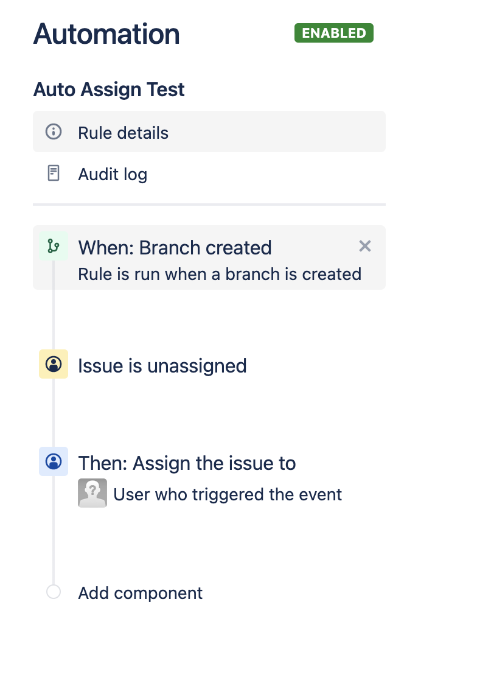Click the Rule is run when a branch is created description
The height and width of the screenshot is (700, 477).
point(220,274)
